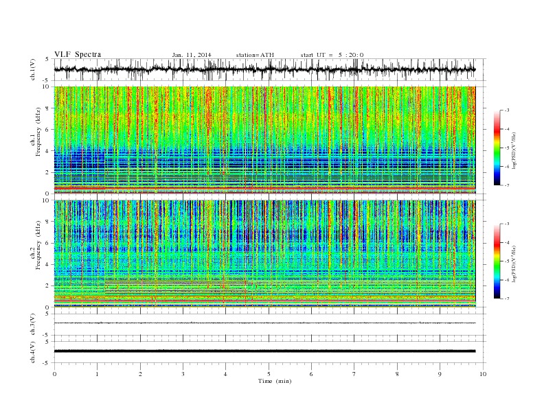Click the time axis tick label "3"
Image resolution: width=544 pixels, height=420 pixels.
[x=183, y=374]
